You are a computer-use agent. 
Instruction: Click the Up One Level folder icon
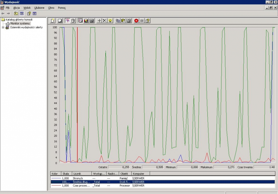pos(16,14)
